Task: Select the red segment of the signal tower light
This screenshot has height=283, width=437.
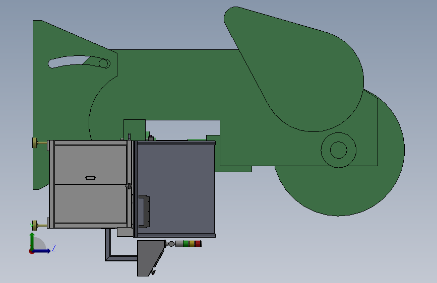Action: 198,244
